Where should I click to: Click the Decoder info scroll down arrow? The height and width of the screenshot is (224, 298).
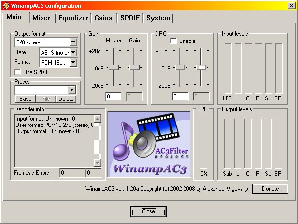tap(98, 162)
